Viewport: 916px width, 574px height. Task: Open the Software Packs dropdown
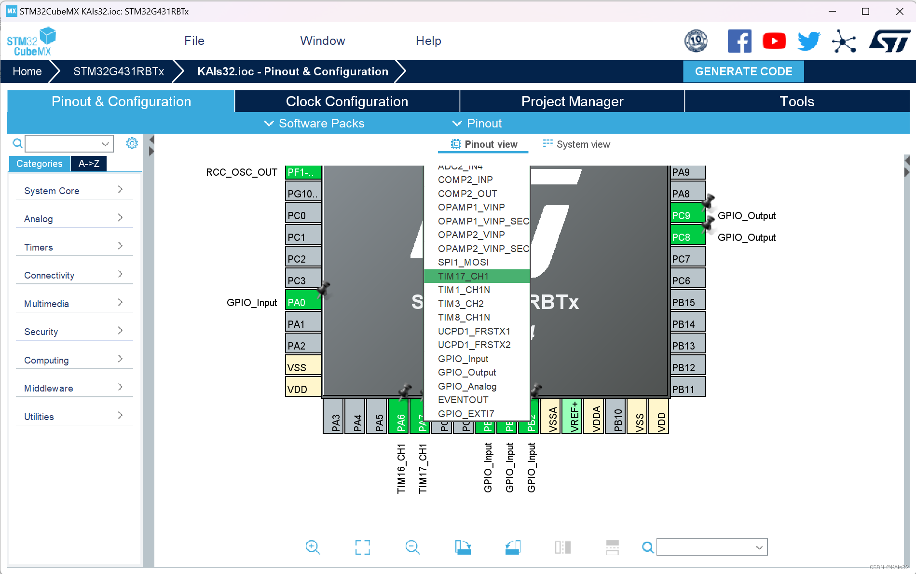pyautogui.click(x=314, y=123)
